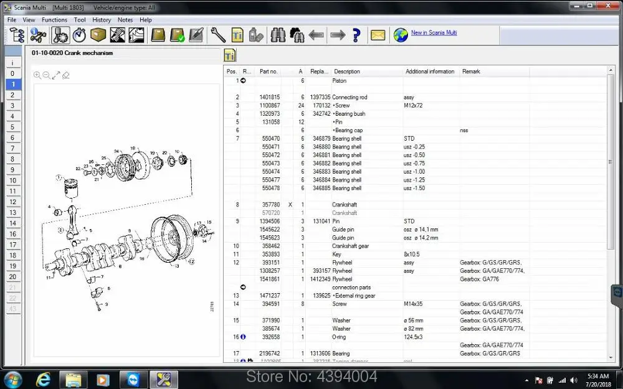The height and width of the screenshot is (389, 623).
Task: Click the forward arrow toolbar icon
Action: point(338,35)
